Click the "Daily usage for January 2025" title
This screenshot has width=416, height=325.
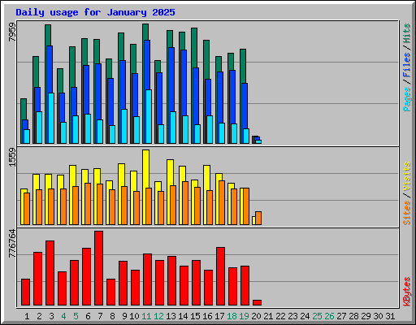[x=95, y=12]
